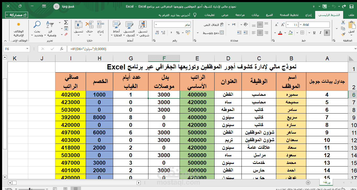Toggle Align Right horizontal alignment
357x190 pixels.
pos(266,33)
